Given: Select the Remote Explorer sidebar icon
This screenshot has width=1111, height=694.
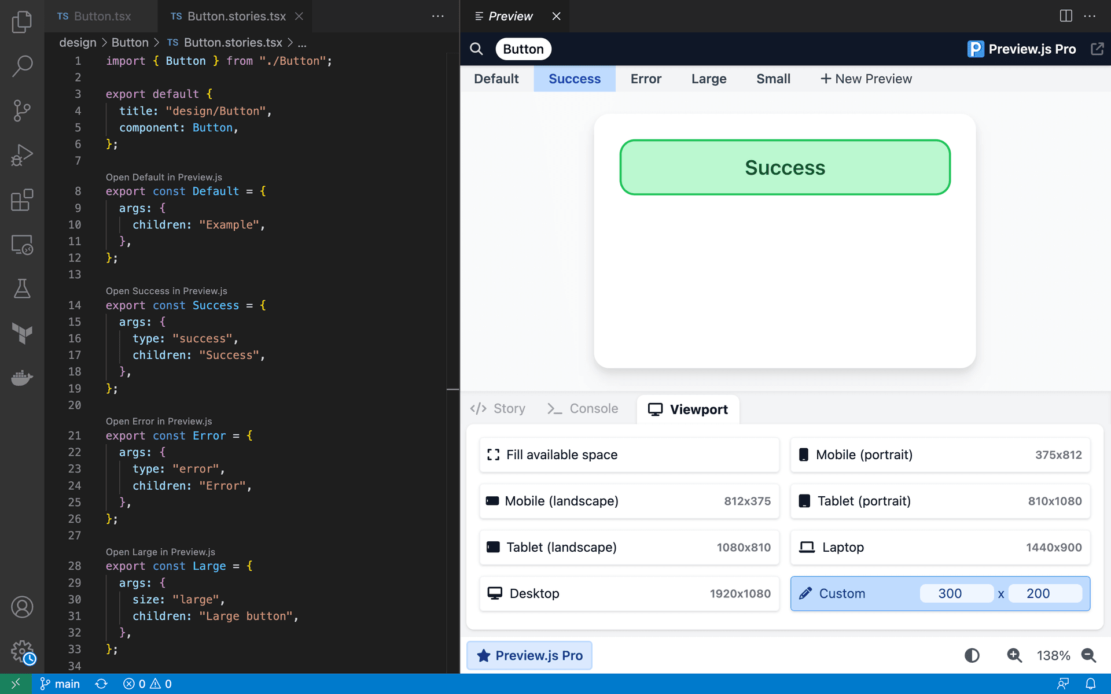Looking at the screenshot, I should [x=21, y=245].
